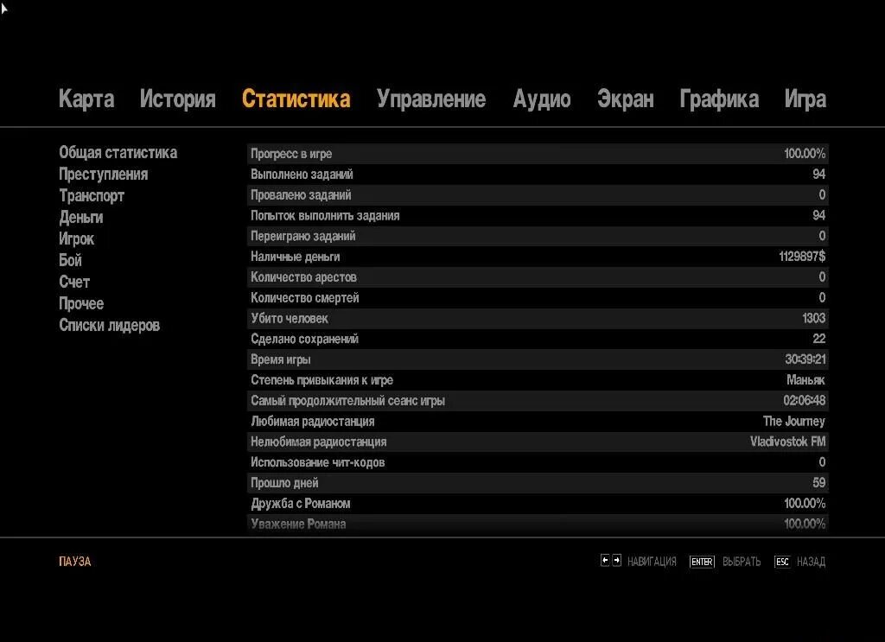Click the ENTER key icon
Viewport: 885px width, 642px height.
coord(702,562)
